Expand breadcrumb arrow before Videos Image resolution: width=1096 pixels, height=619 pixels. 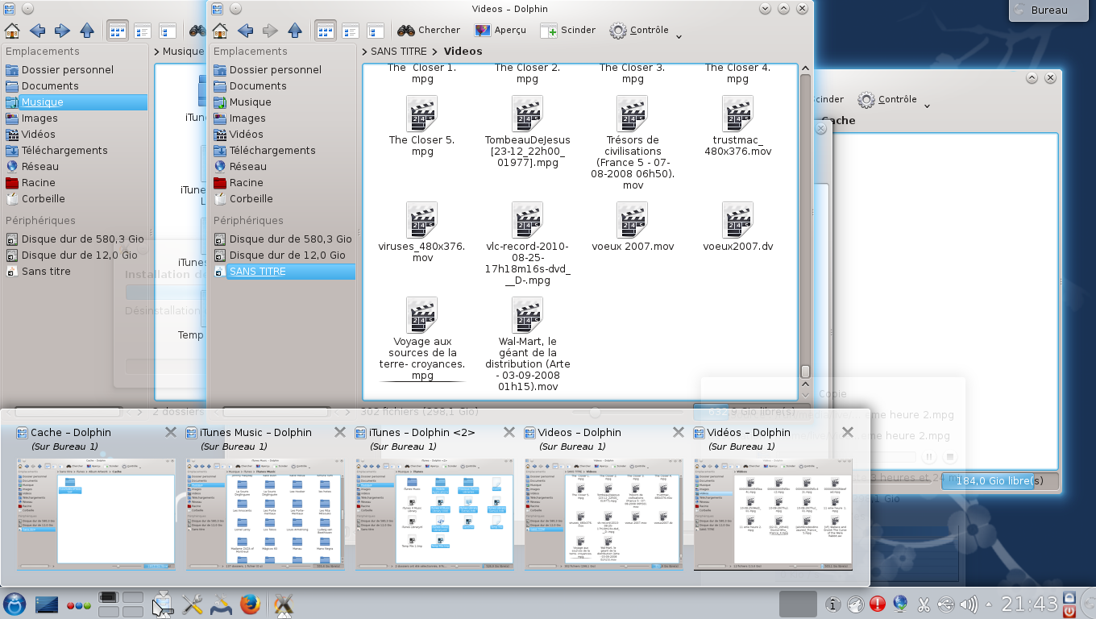[434, 52]
